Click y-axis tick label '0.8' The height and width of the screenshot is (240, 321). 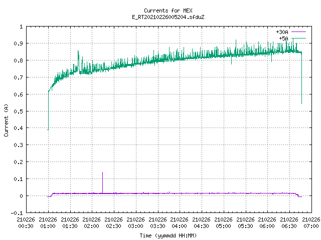coord(18,60)
